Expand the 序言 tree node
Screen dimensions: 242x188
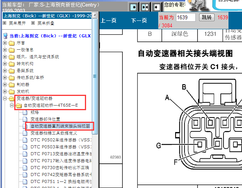click(5, 43)
